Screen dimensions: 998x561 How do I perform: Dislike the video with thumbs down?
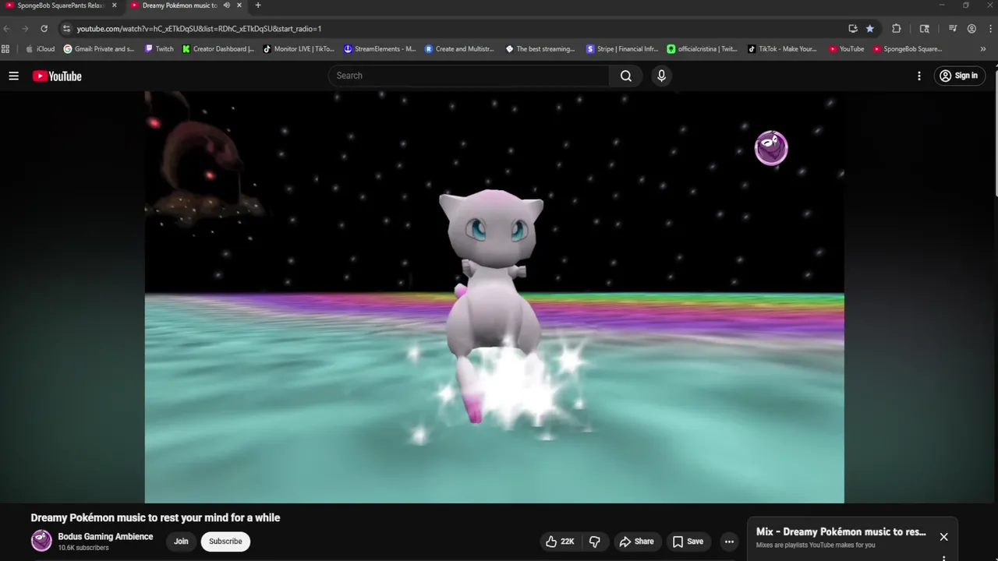(x=594, y=542)
